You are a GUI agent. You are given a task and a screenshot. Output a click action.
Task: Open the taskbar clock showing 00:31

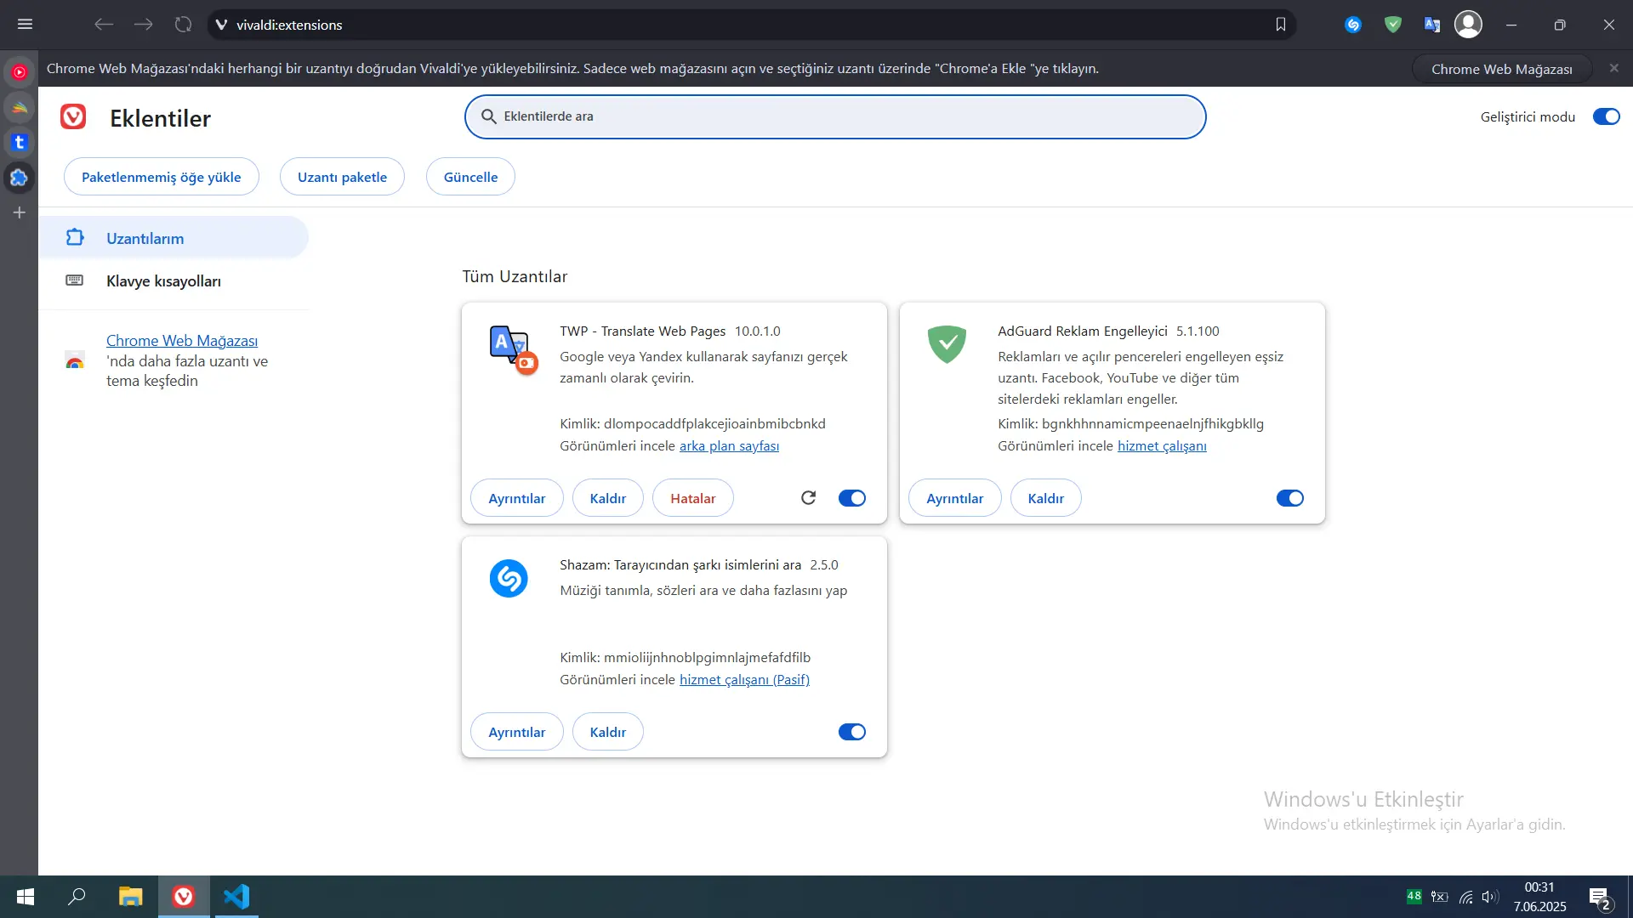click(x=1539, y=897)
